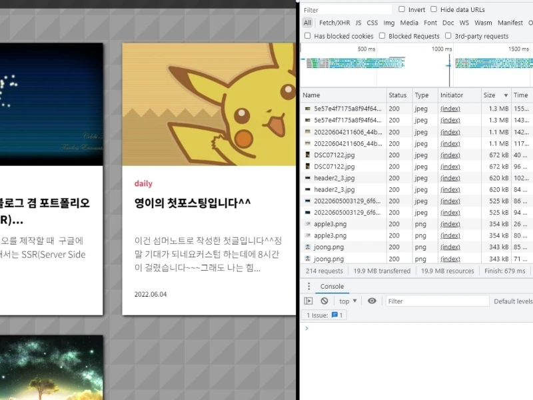The width and height of the screenshot is (533, 400).
Task: Click the post date 2022.06.04
Action: pos(151,294)
